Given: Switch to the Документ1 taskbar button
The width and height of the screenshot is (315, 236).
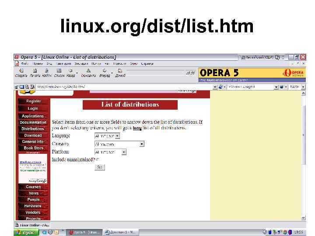Looking at the screenshot, I should coord(121,233).
